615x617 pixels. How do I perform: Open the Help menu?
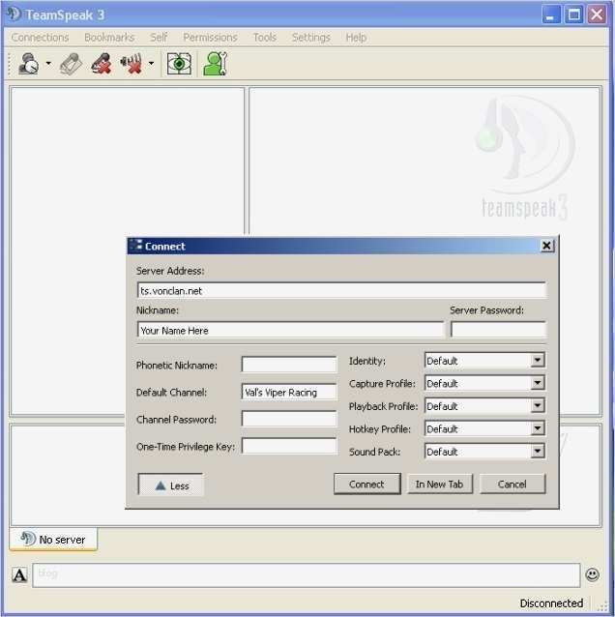click(356, 38)
